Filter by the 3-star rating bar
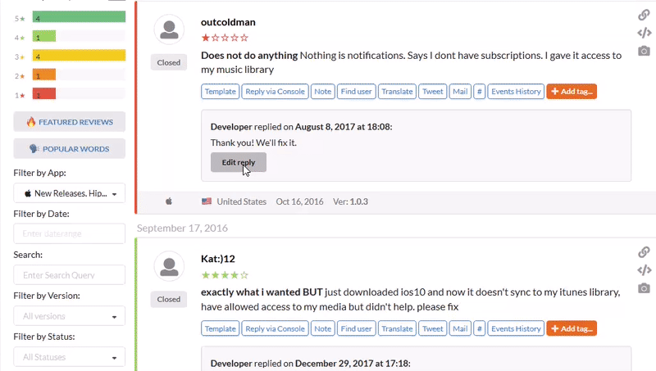656x371 pixels. click(x=79, y=56)
